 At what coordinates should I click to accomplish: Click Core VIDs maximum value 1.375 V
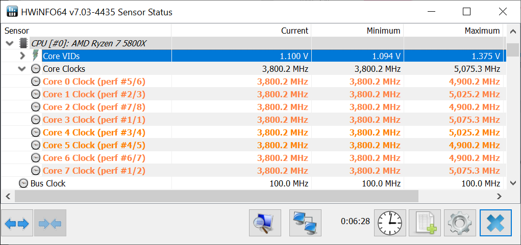(485, 56)
